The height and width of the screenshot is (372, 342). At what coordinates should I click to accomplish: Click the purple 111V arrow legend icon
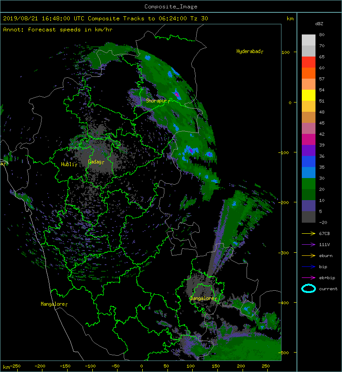pyautogui.click(x=308, y=245)
